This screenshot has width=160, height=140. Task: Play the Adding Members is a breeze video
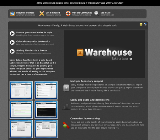pyautogui.click(x=12, y=51)
